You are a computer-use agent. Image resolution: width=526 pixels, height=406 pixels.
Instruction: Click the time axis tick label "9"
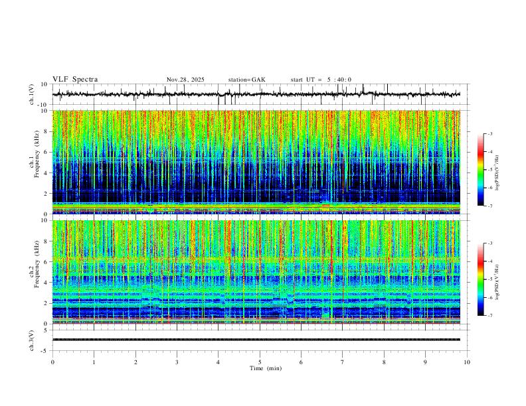click(x=425, y=362)
